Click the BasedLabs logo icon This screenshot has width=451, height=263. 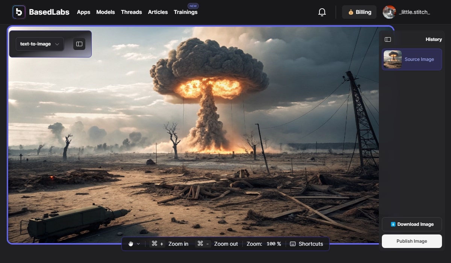point(19,12)
